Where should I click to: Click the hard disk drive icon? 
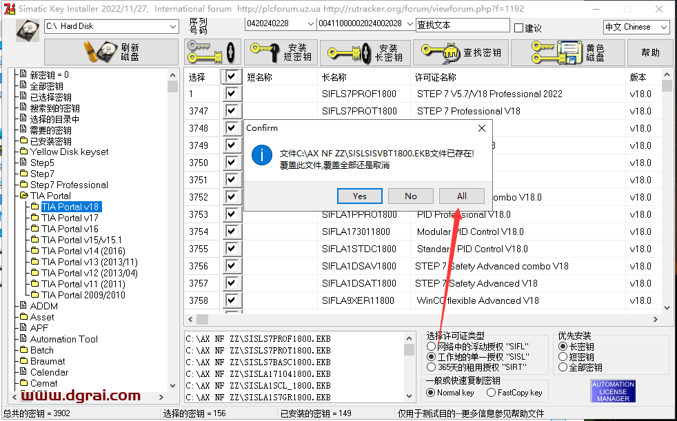click(x=27, y=30)
